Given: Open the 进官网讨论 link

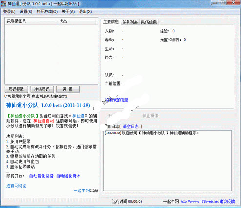Looking at the screenshot, I should point(16,186).
